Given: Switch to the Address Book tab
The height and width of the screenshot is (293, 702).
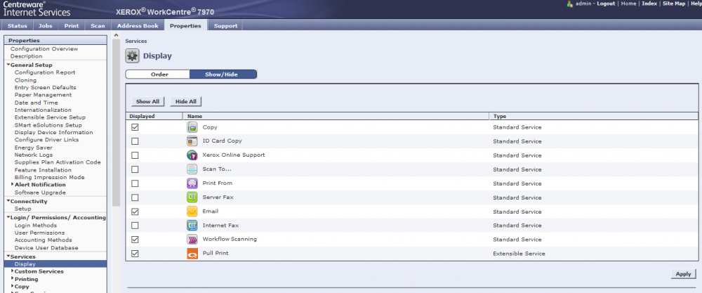Looking at the screenshot, I should pyautogui.click(x=138, y=26).
